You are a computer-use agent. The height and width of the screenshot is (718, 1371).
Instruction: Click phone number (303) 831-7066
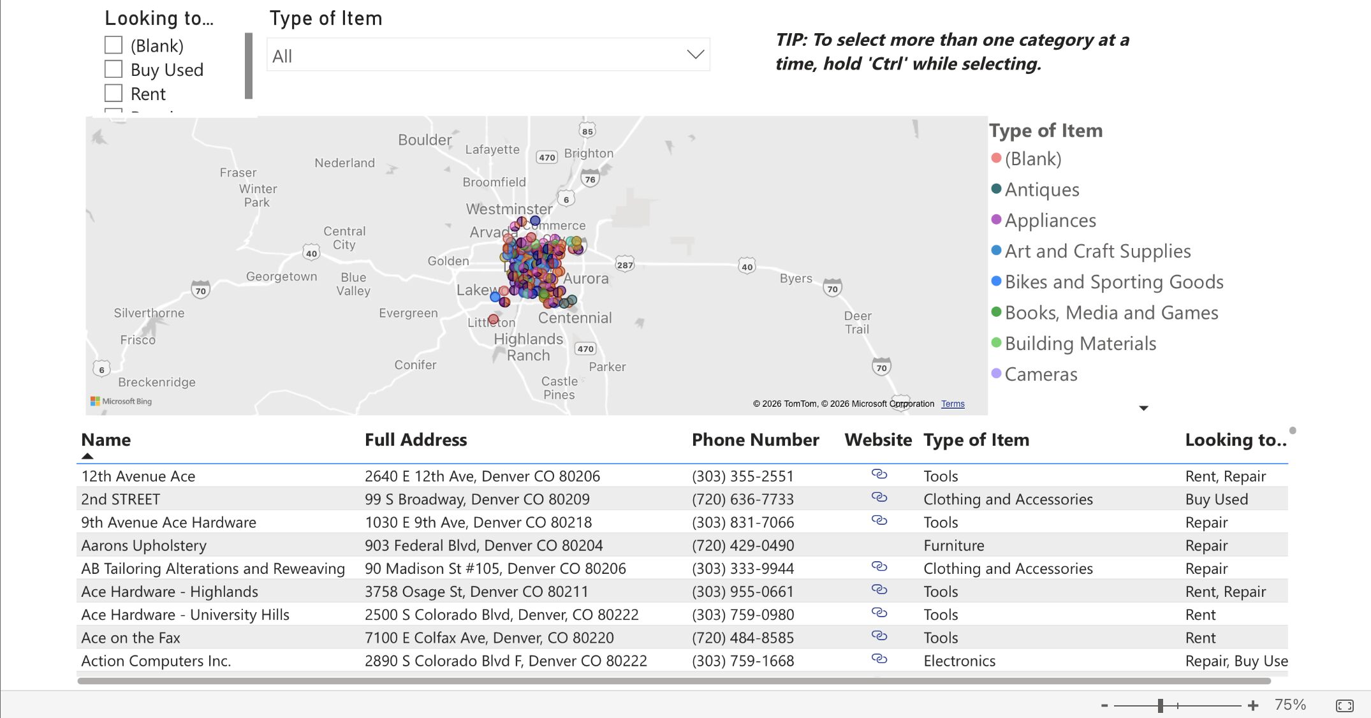click(743, 522)
